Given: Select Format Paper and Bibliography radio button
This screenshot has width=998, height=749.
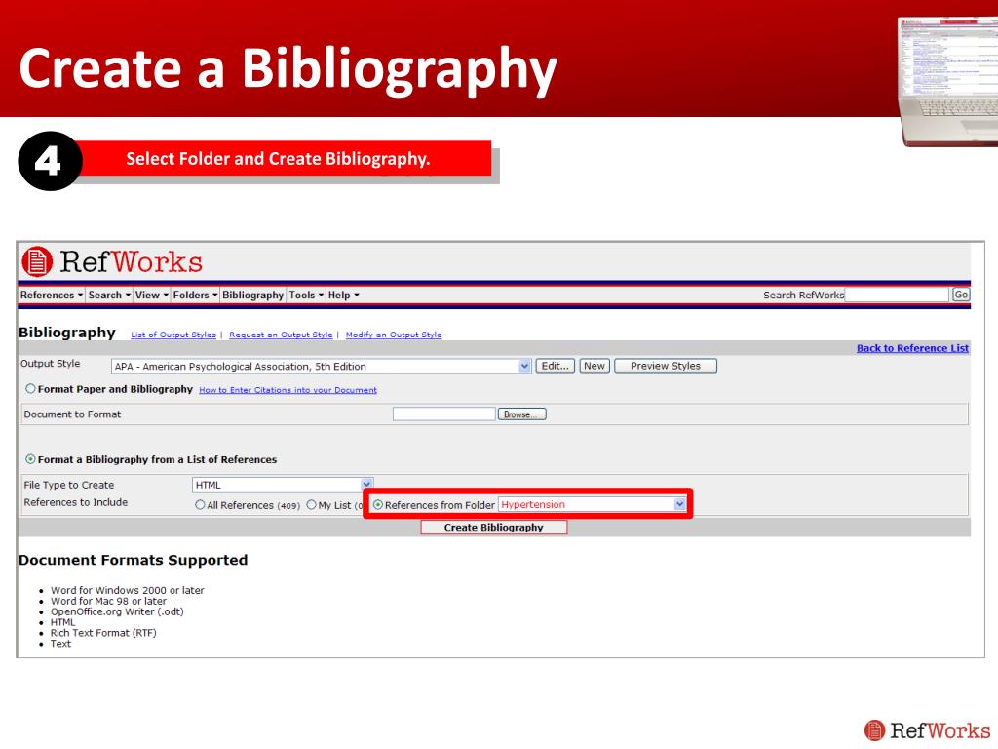Looking at the screenshot, I should click(30, 388).
